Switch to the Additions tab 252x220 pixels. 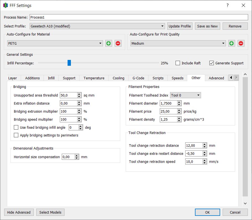(32, 78)
